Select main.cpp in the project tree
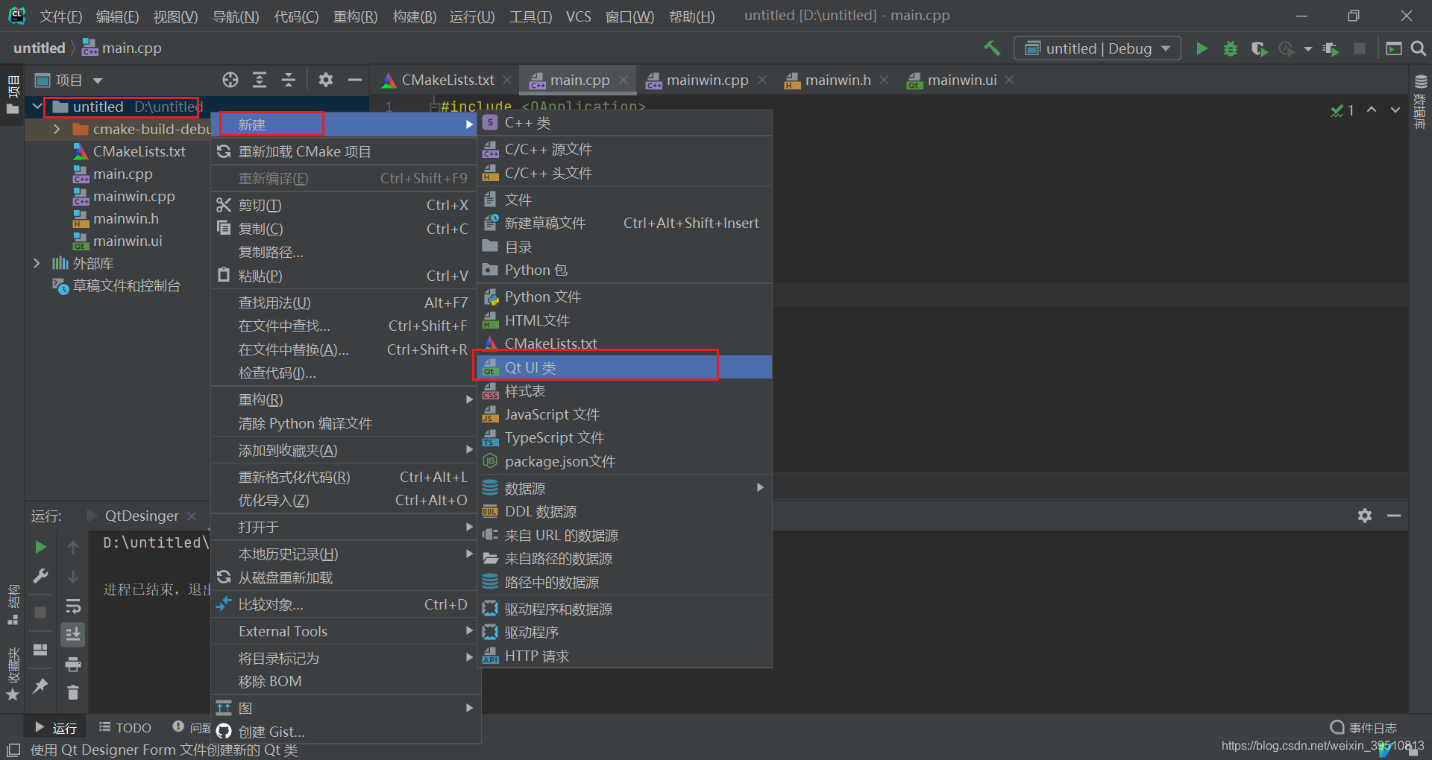The width and height of the screenshot is (1432, 760). click(122, 174)
